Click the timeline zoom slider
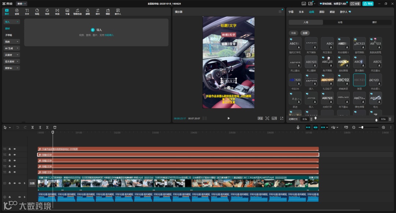Viewport: 396px width, 213px height. tap(362, 127)
